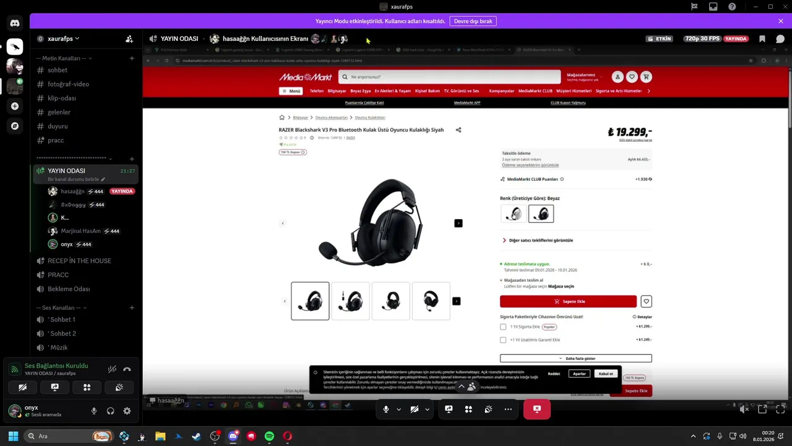Image resolution: width=792 pixels, height=446 pixels.
Task: Enter fullscreen for the stream
Action: [780, 409]
